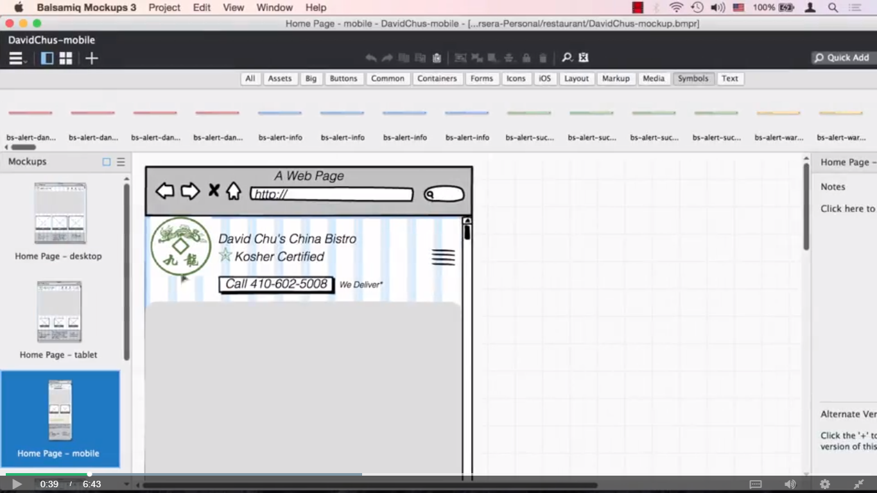Toggle single mockup view mode

[x=46, y=58]
